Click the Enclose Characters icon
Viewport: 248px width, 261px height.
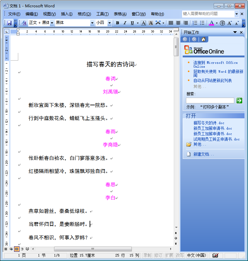coord(222,23)
